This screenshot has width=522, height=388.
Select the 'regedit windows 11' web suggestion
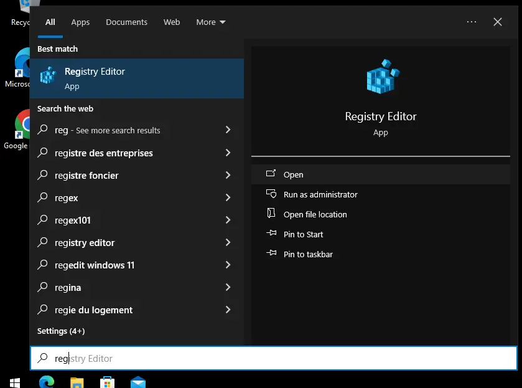coord(136,265)
